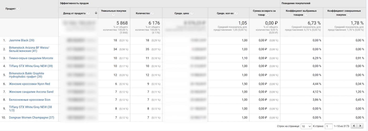Image resolution: width=368 pixels, height=131 pixels.
Task: Click help icon beside Доход от продукта
Action: (x=88, y=13)
